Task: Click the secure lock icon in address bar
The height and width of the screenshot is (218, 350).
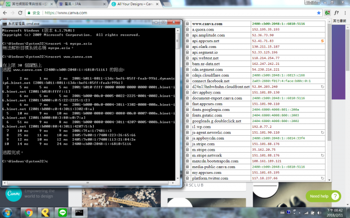Action: (29, 13)
